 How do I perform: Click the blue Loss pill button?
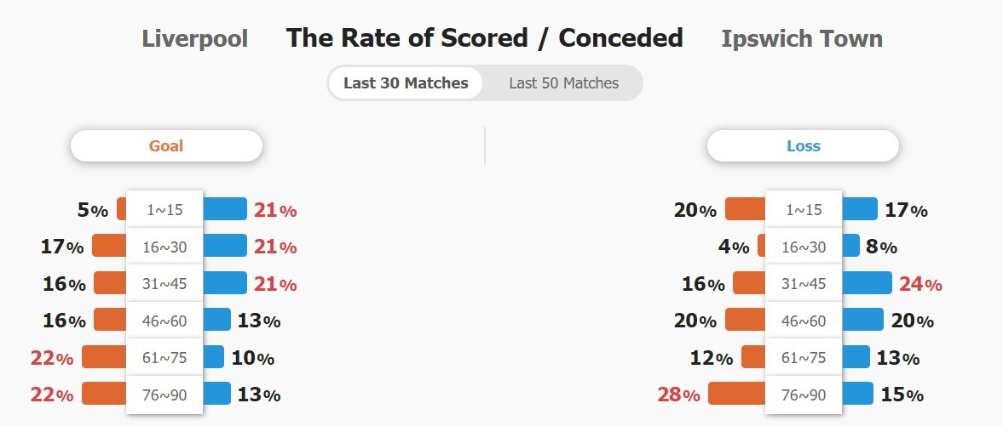click(803, 145)
